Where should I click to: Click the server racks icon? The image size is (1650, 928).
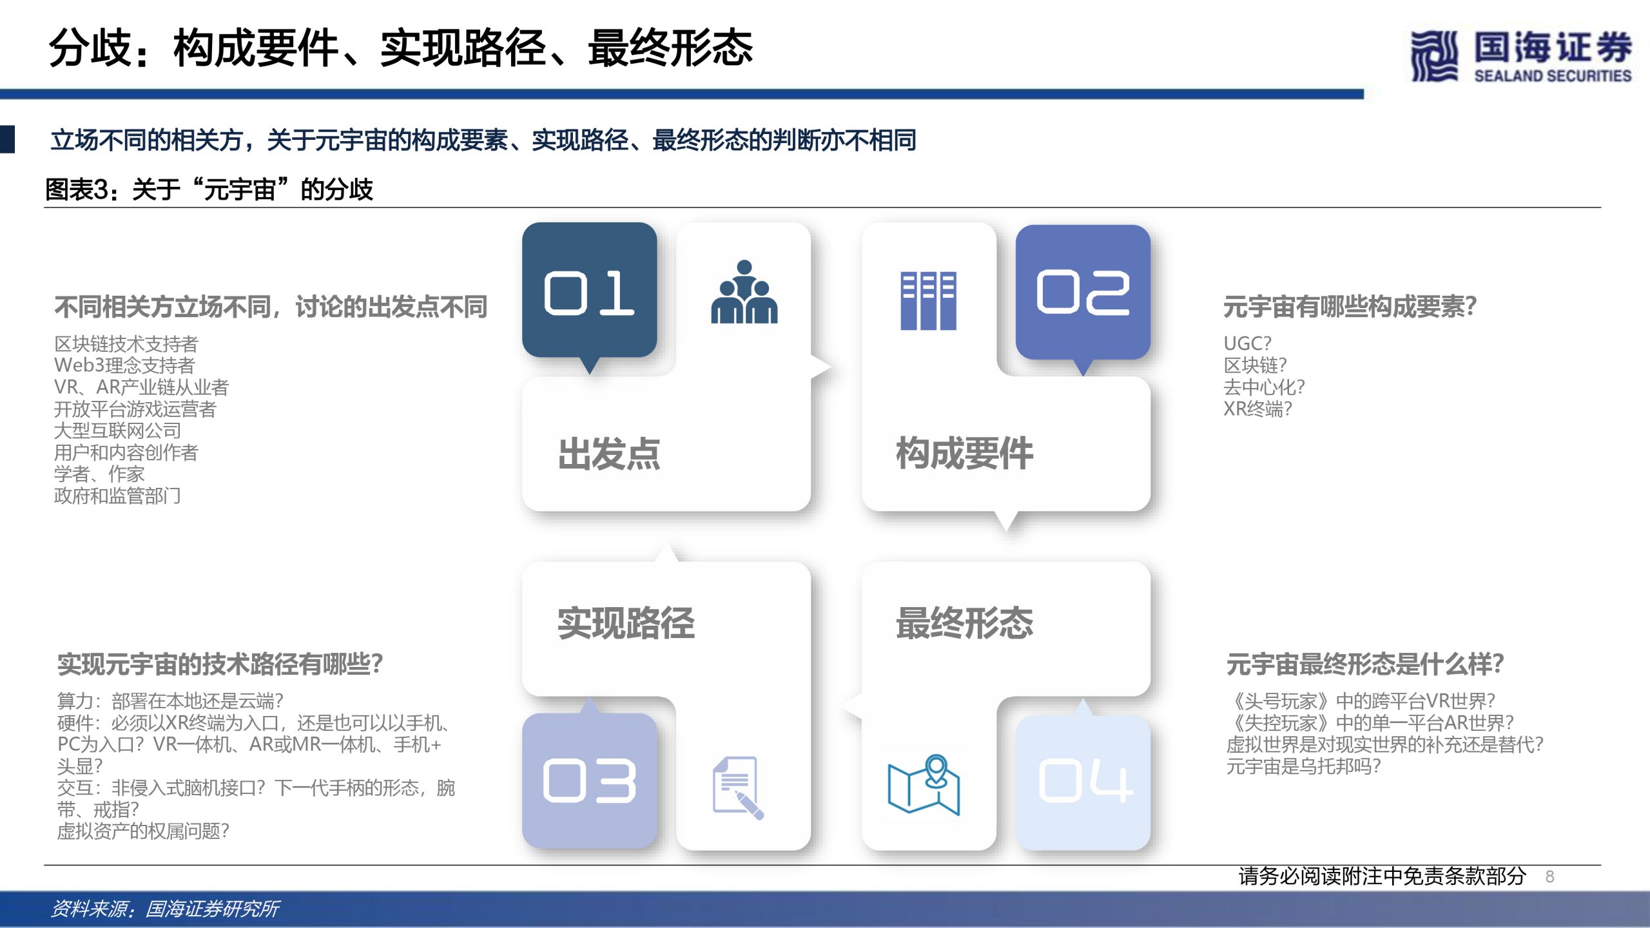[x=928, y=300]
